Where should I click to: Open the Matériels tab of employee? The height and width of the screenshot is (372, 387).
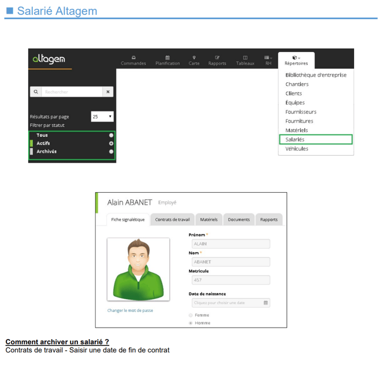tap(209, 219)
